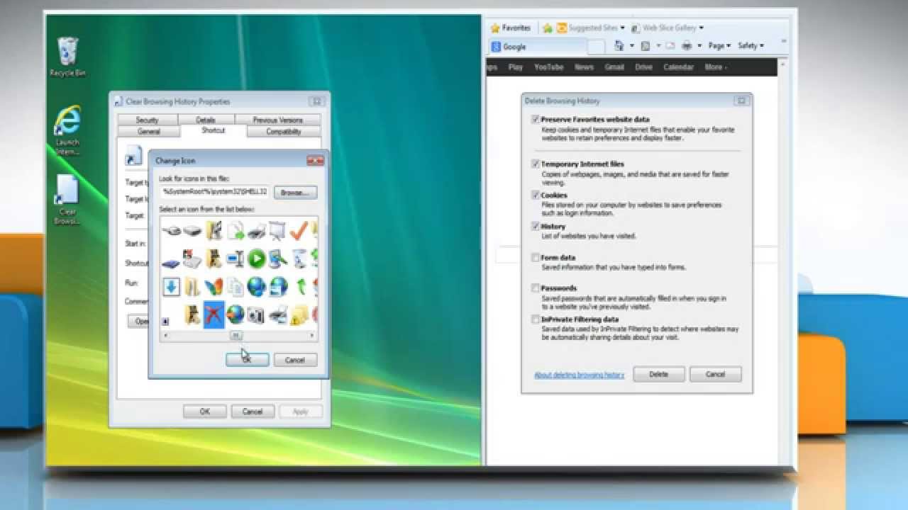
Task: Switch to the General tab
Action: pyautogui.click(x=149, y=131)
